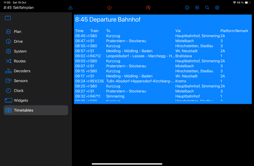
Task: Open the Sensors section
Action: 21,81
